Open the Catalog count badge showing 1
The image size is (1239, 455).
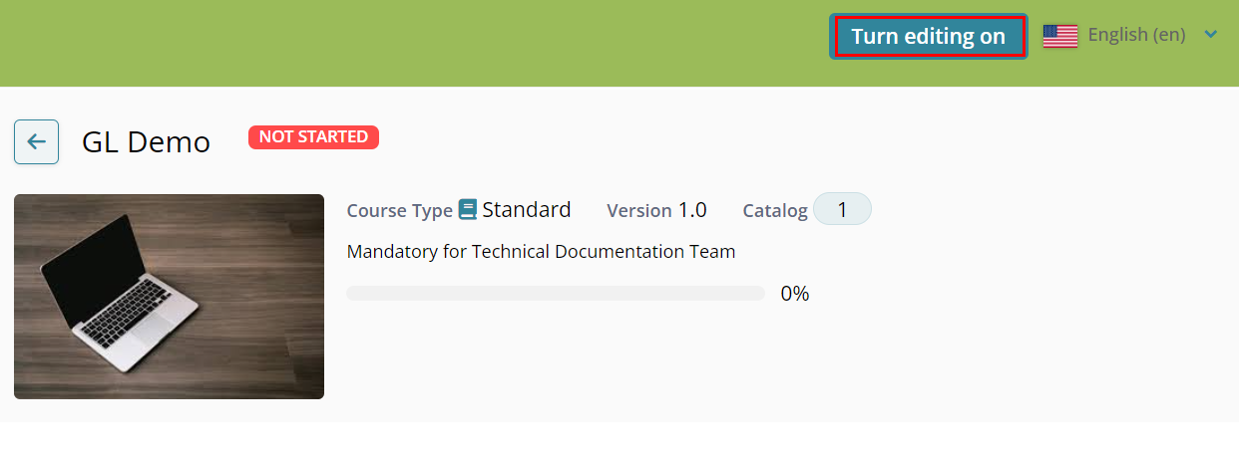tap(842, 210)
